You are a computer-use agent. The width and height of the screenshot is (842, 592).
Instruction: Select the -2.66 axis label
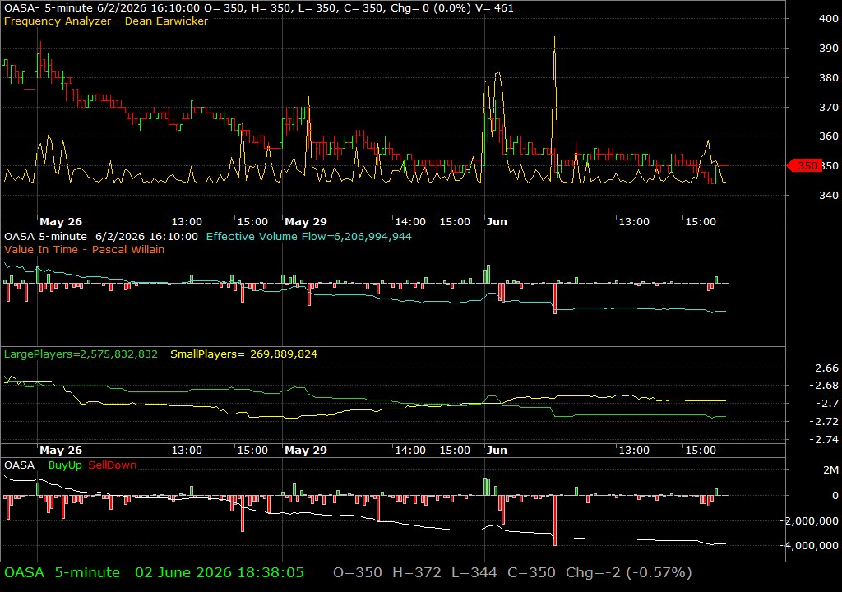[824, 368]
